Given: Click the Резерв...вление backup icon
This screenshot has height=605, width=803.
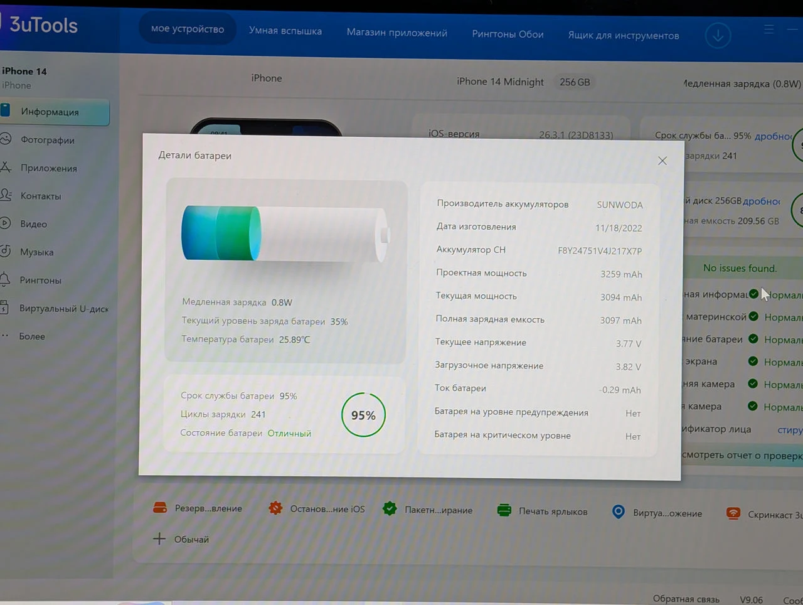Looking at the screenshot, I should point(160,508).
